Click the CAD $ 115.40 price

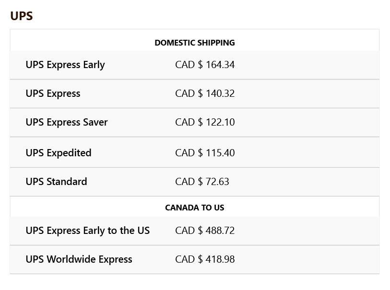pos(205,153)
